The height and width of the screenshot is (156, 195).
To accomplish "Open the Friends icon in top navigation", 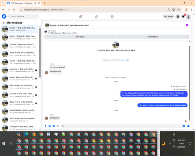I will tap(96, 16).
